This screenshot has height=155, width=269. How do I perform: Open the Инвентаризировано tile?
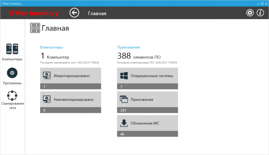tap(71, 78)
